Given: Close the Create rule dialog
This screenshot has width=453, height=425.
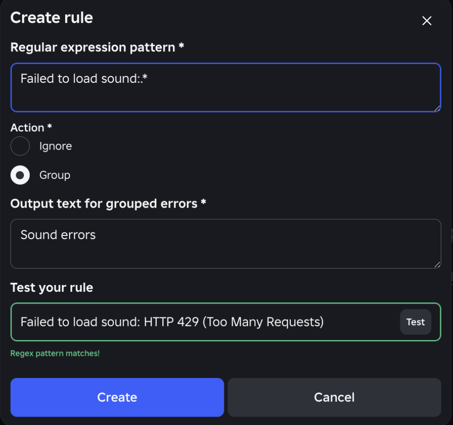Looking at the screenshot, I should (426, 21).
